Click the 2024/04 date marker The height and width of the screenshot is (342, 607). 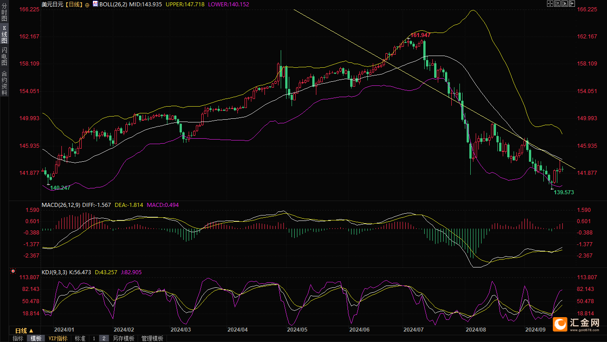pyautogui.click(x=237, y=330)
